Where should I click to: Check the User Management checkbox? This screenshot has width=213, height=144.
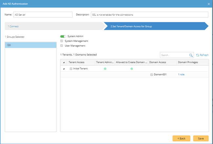coord(62,46)
